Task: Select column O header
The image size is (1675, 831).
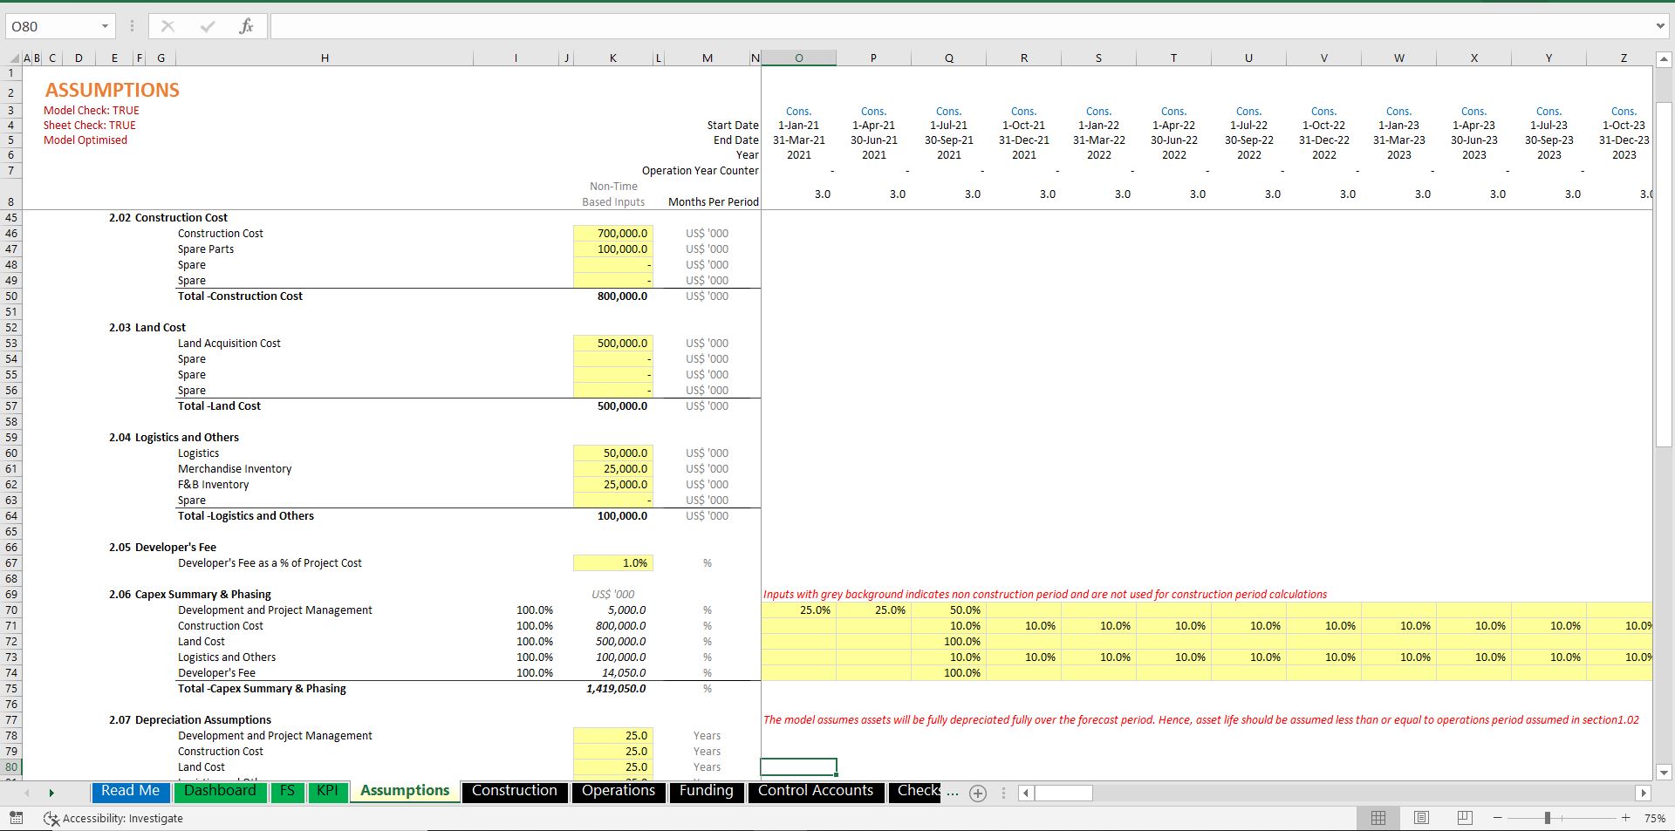Action: click(798, 58)
